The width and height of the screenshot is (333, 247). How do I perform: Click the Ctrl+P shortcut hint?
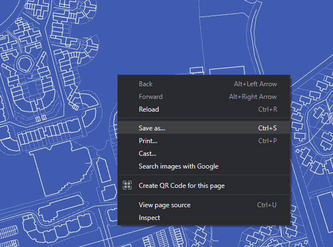click(x=267, y=141)
